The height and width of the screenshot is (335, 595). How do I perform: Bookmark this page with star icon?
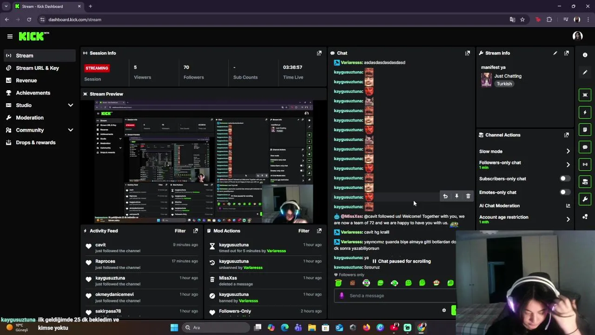(522, 20)
